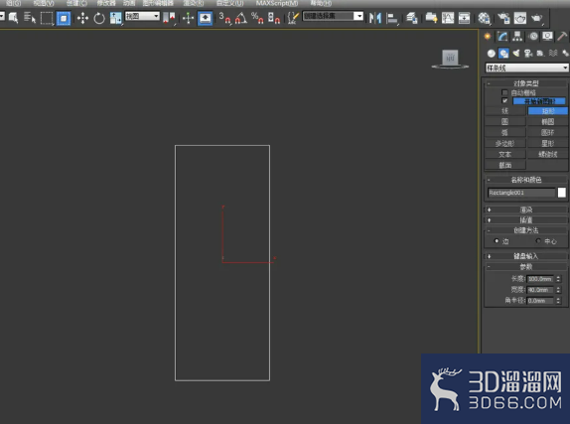Toggle Window/Crossing selection mode
The width and height of the screenshot is (570, 424).
coord(64,18)
